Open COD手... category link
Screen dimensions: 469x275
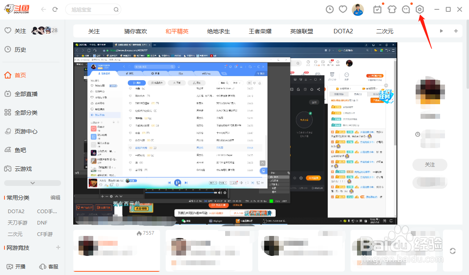pyautogui.click(x=47, y=211)
